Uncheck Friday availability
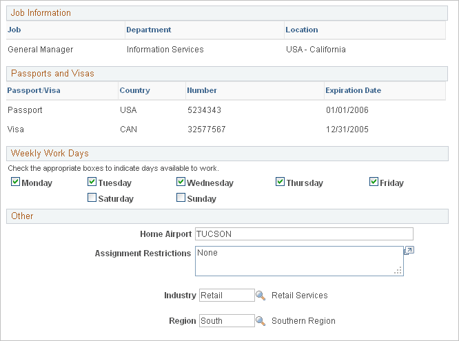The image size is (459, 341). click(x=374, y=183)
